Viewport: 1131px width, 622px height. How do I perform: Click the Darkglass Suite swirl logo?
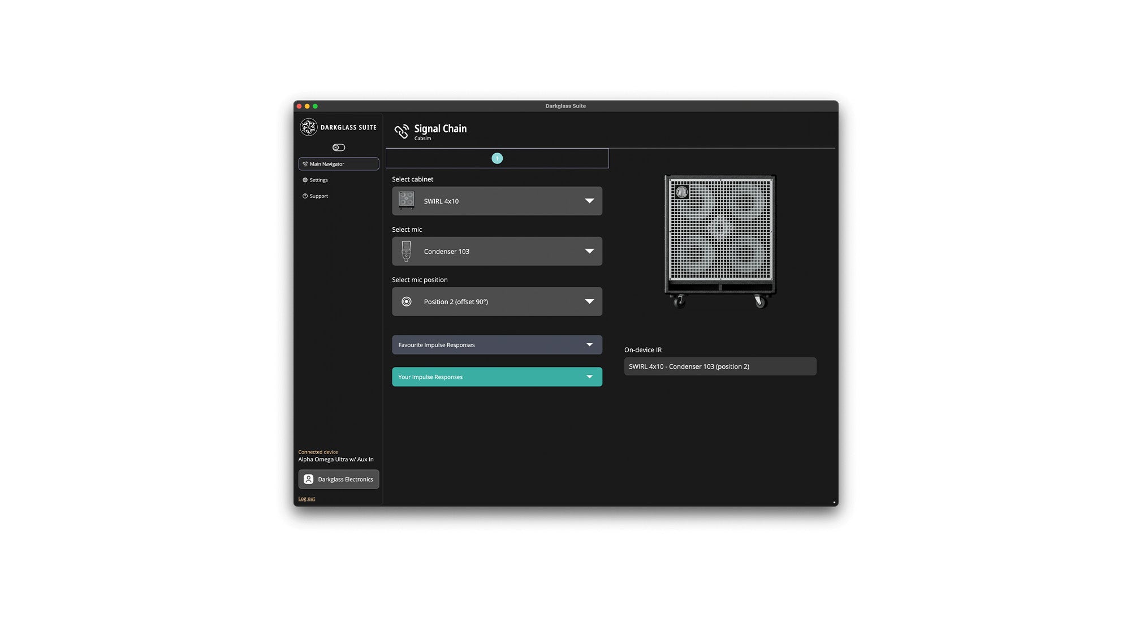308,127
